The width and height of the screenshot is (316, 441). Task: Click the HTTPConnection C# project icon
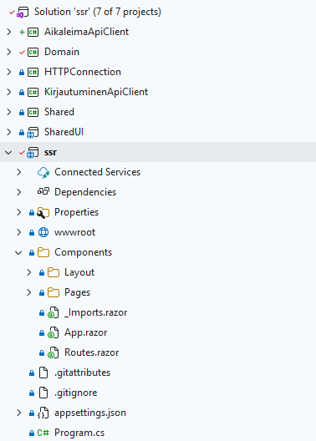coord(33,73)
